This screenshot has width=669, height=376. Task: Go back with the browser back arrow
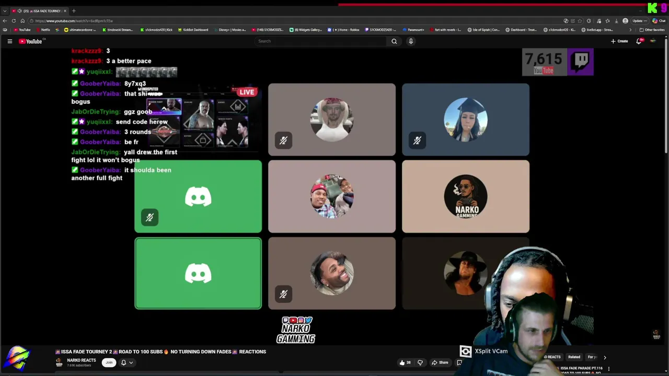click(5, 21)
